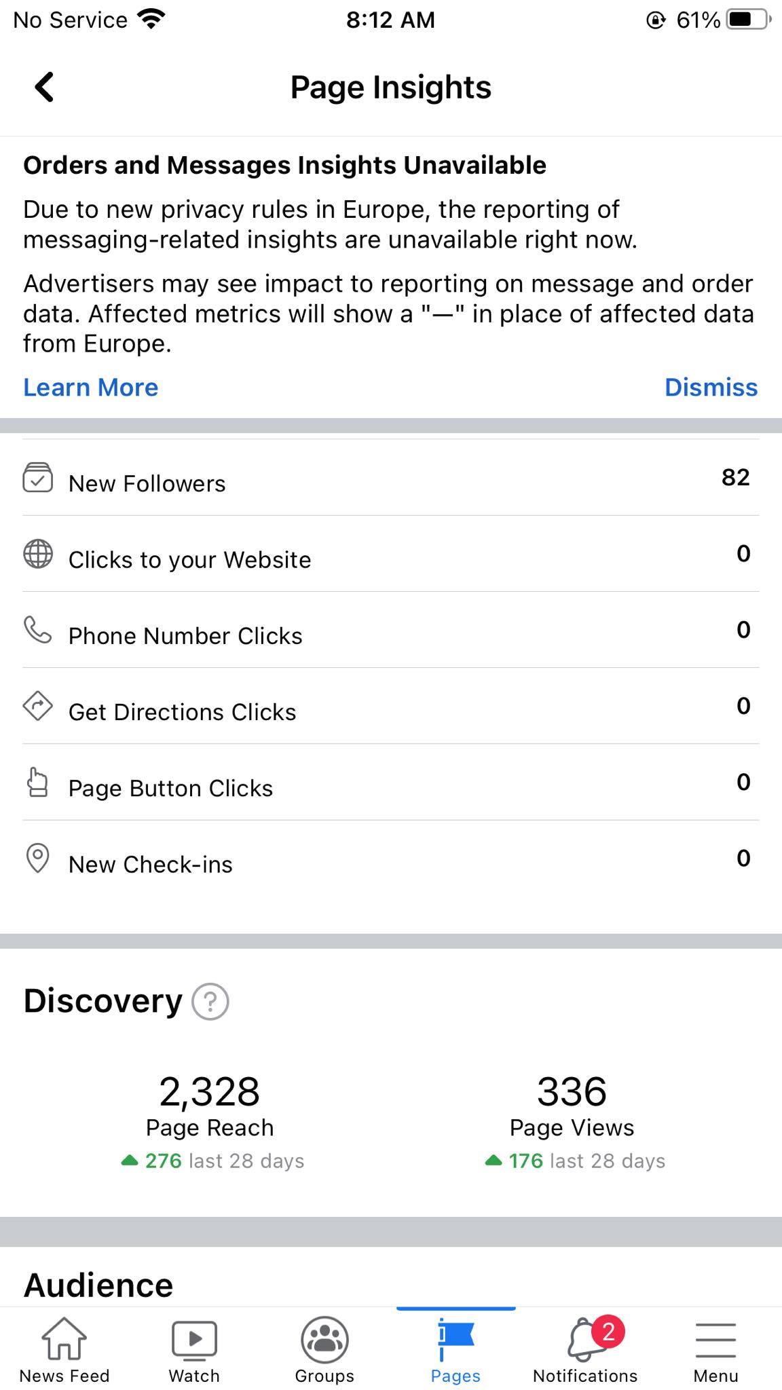
Task: Dismiss the insights unavailable notice
Action: [x=711, y=388]
